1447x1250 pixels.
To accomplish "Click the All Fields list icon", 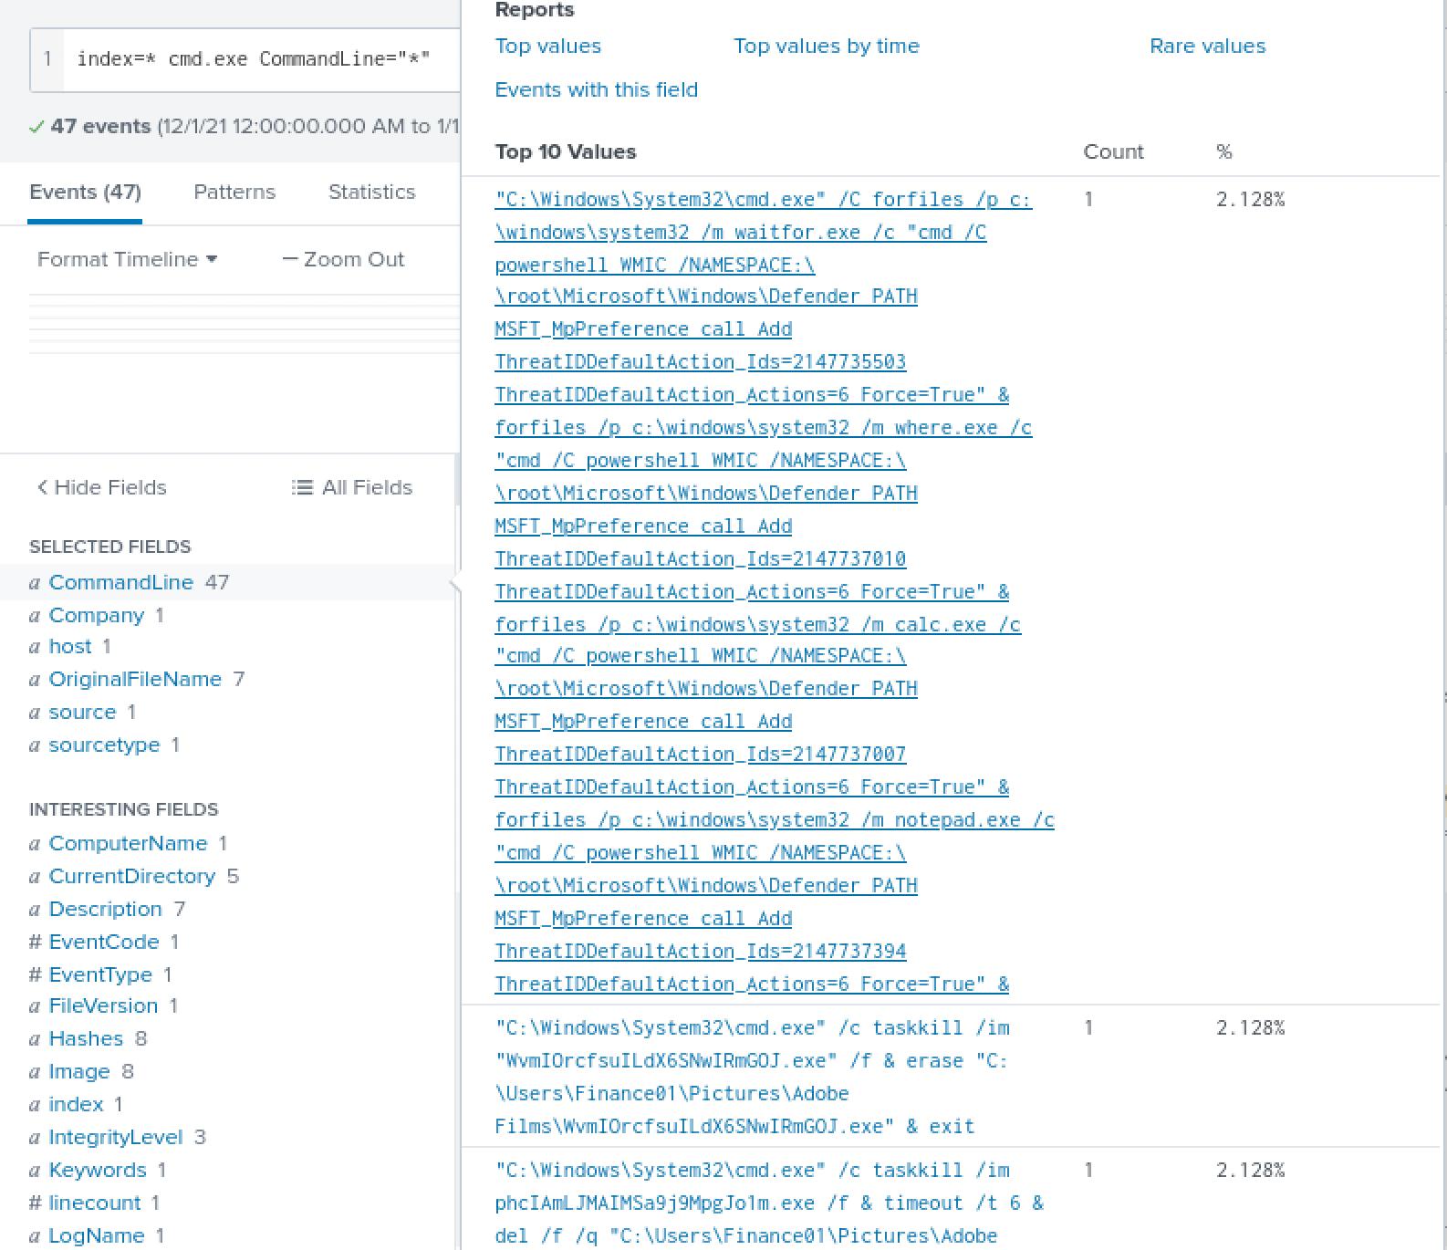I will click(302, 487).
